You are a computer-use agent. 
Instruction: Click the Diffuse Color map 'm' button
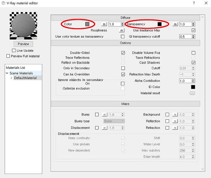coord(104,24)
